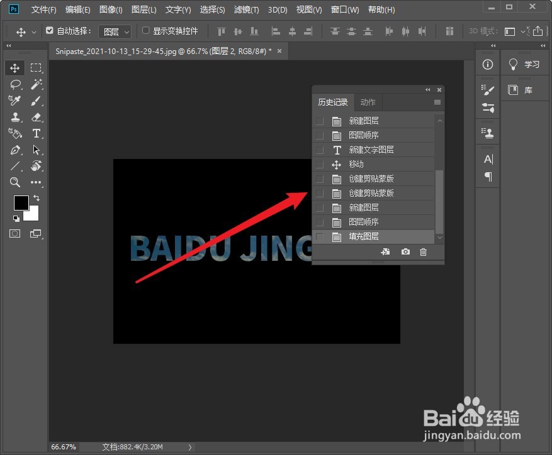Swap foreground and background colors
This screenshot has height=455, width=552.
pyautogui.click(x=37, y=197)
